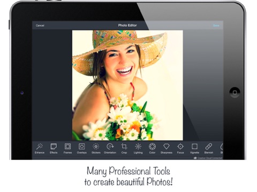The height and width of the screenshot is (192, 257).
Task: Choose the Blemish bandage tool
Action: click(209, 148)
